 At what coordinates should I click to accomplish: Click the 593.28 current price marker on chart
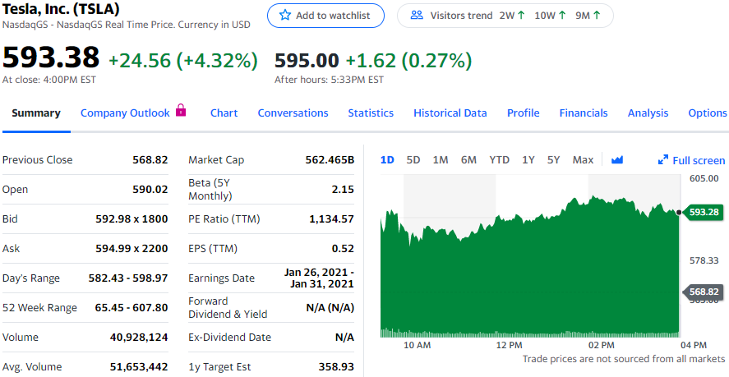pyautogui.click(x=704, y=213)
